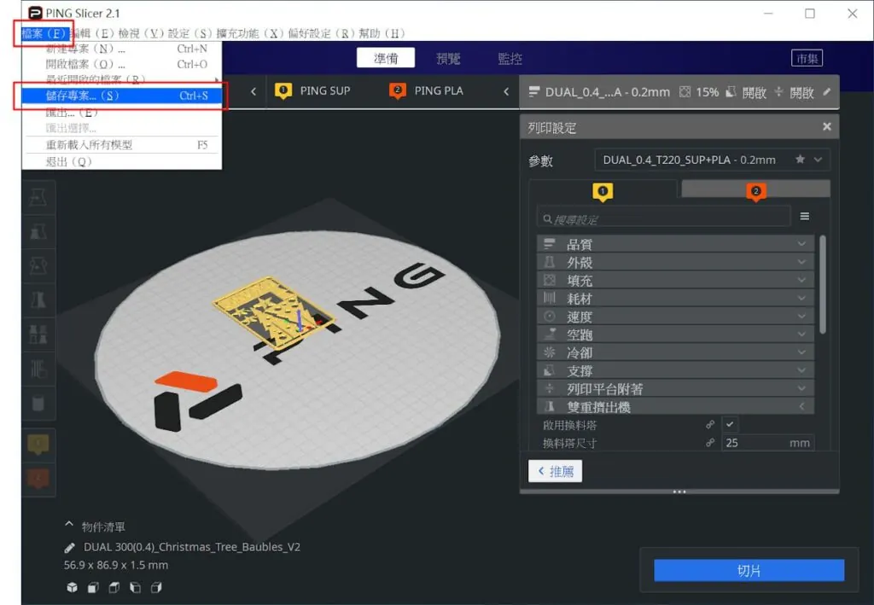874x605 pixels.
Task: Expand the 填充 settings category
Action: (675, 280)
